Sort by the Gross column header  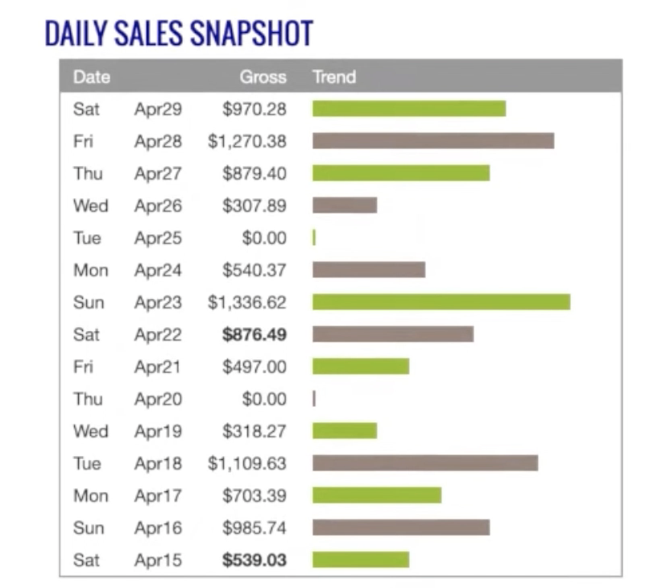click(x=263, y=78)
